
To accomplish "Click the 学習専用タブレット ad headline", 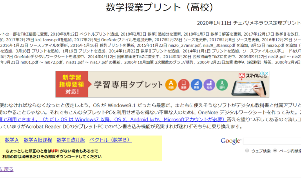I will 128,85.
